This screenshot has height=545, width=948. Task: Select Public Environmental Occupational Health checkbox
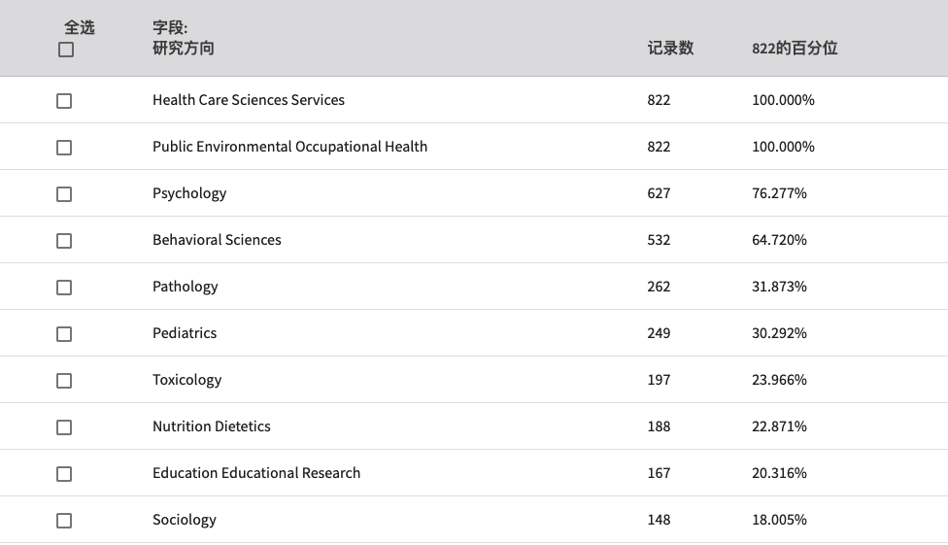click(64, 148)
